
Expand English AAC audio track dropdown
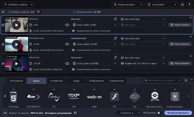tap(143, 63)
